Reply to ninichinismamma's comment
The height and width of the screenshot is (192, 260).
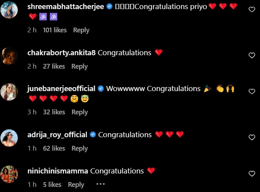76,185
